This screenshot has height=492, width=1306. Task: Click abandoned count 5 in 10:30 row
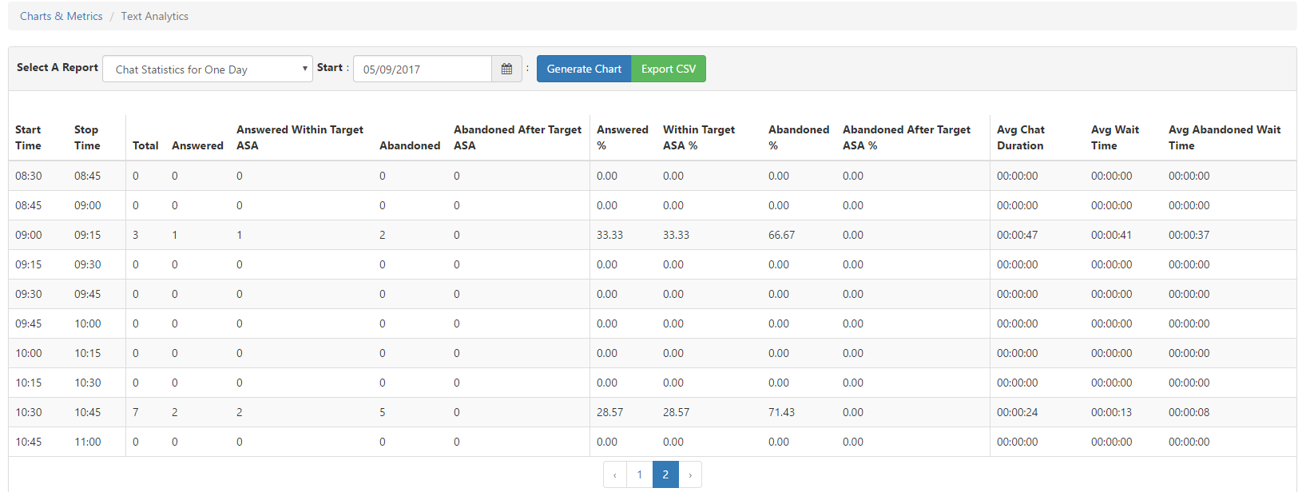coord(383,412)
